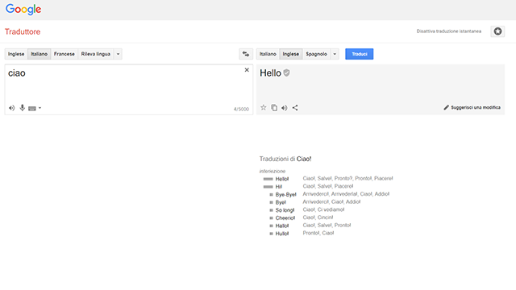Clear the source text with X
Screen dimensions: 516x290
(x=247, y=70)
